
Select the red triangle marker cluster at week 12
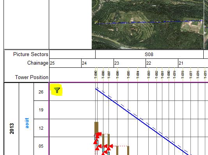pos(98,135)
